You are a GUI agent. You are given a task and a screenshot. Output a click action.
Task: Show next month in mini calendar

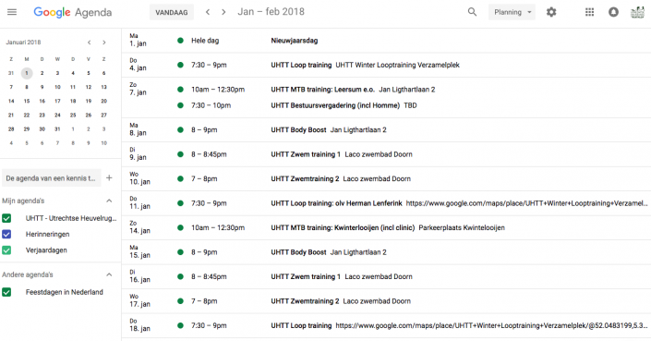pyautogui.click(x=104, y=43)
